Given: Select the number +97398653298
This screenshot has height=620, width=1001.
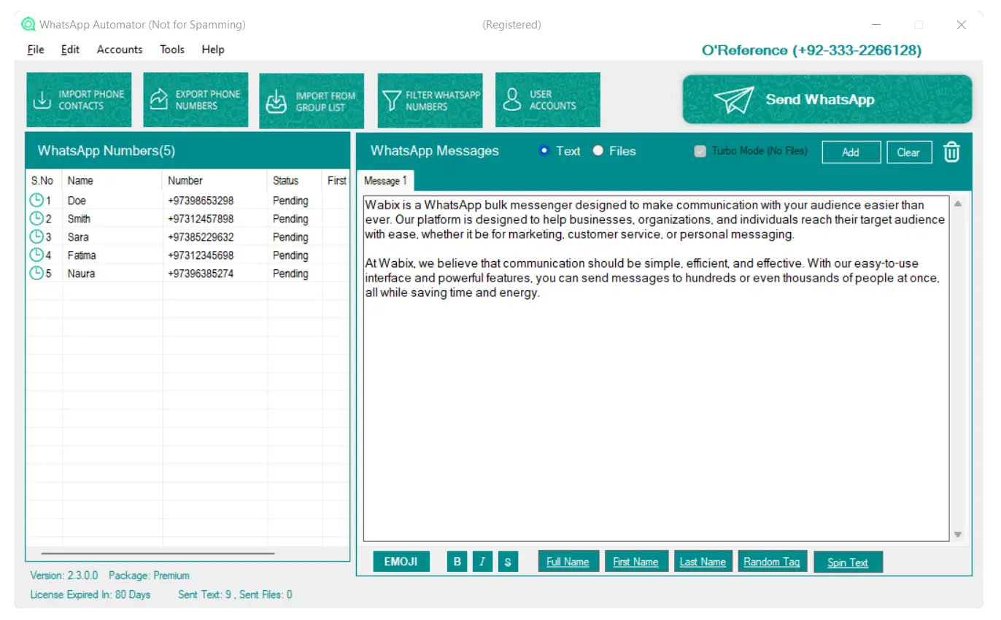Looking at the screenshot, I should click(x=201, y=201).
